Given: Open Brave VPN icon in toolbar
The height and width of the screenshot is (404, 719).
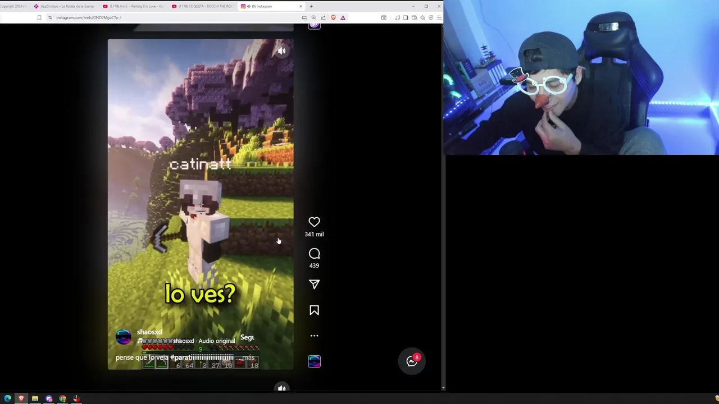Looking at the screenshot, I should tap(431, 17).
